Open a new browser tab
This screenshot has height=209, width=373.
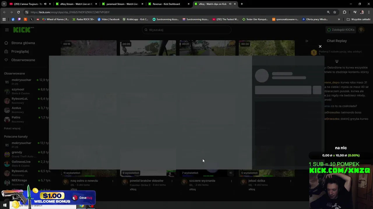pos(242,4)
